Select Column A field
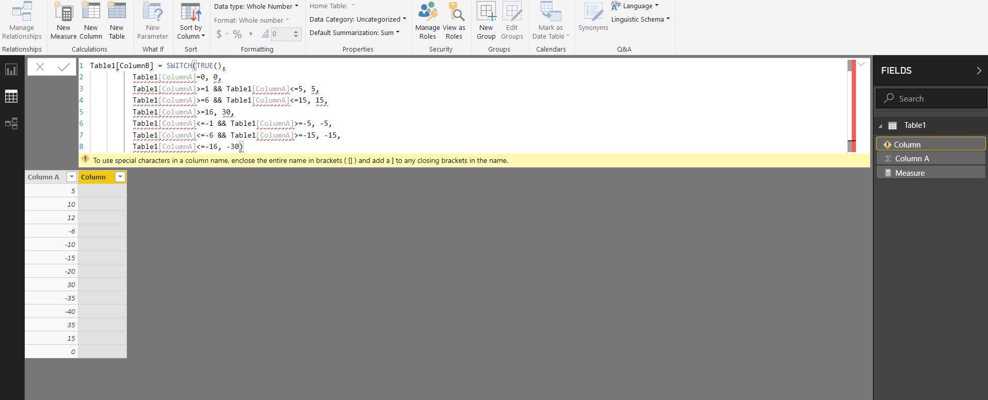The height and width of the screenshot is (400, 988). click(931, 158)
